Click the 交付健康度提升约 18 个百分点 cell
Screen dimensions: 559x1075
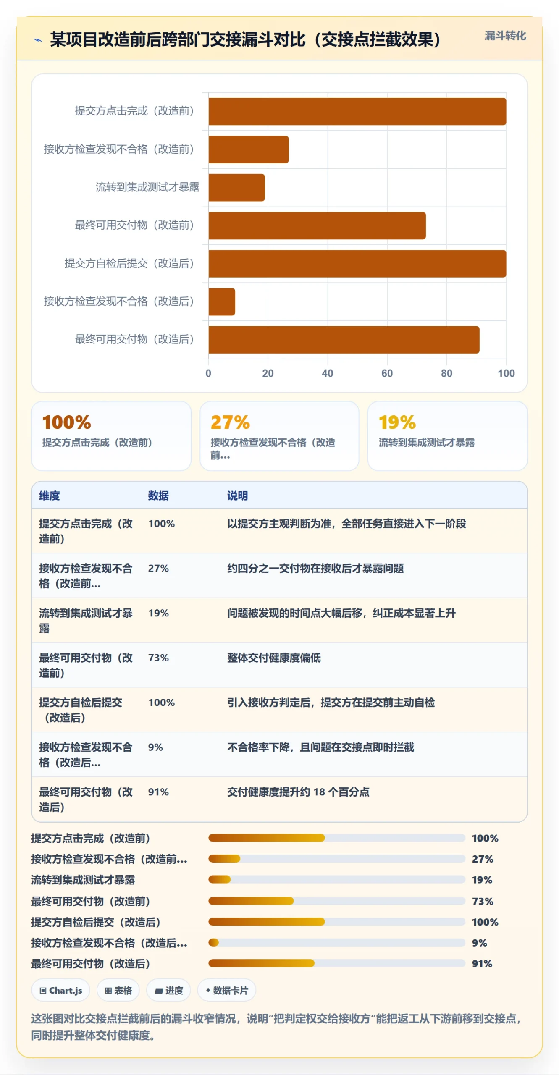pyautogui.click(x=298, y=792)
